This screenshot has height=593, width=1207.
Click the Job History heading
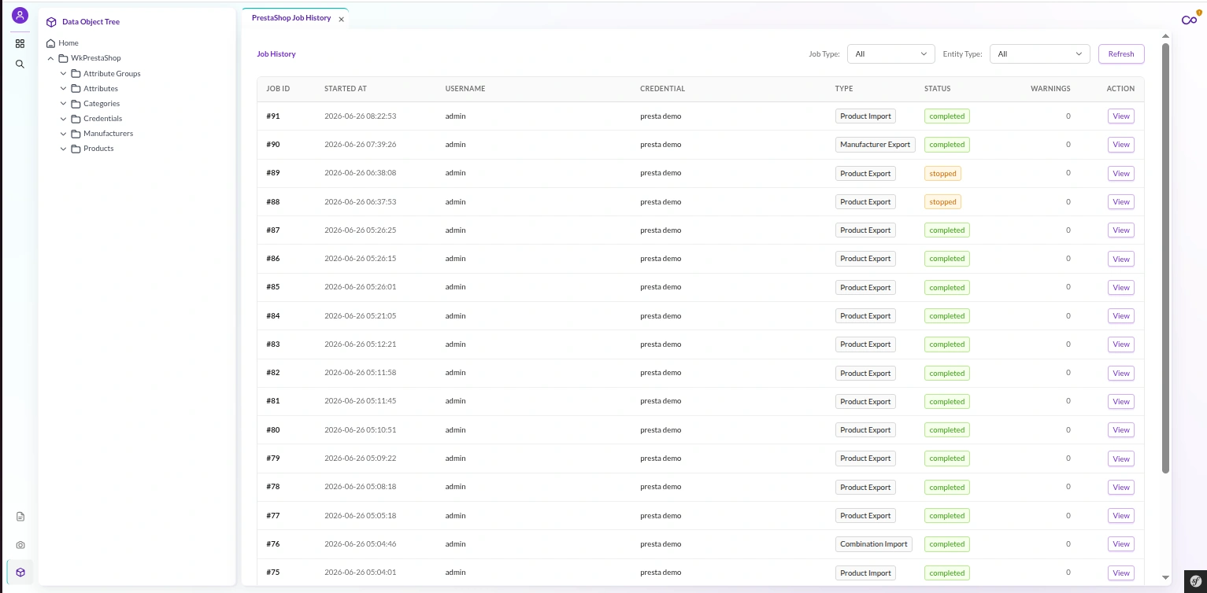[x=276, y=54]
